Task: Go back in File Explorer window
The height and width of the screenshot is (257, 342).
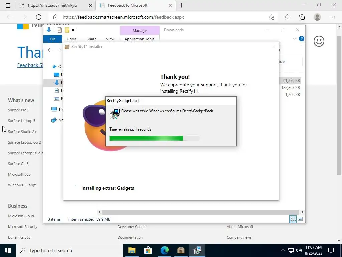Action: [x=50, y=50]
